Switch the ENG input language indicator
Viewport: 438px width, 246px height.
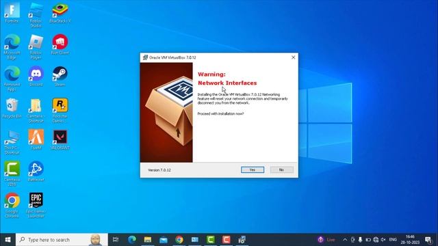[x=393, y=240]
